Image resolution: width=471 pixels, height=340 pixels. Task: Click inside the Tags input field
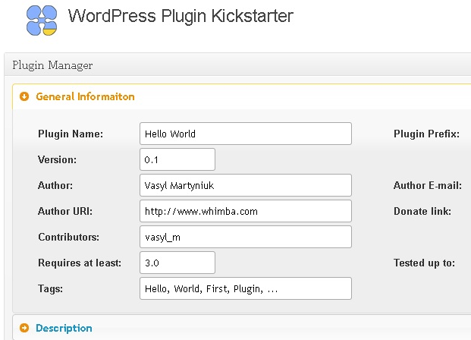(x=246, y=288)
